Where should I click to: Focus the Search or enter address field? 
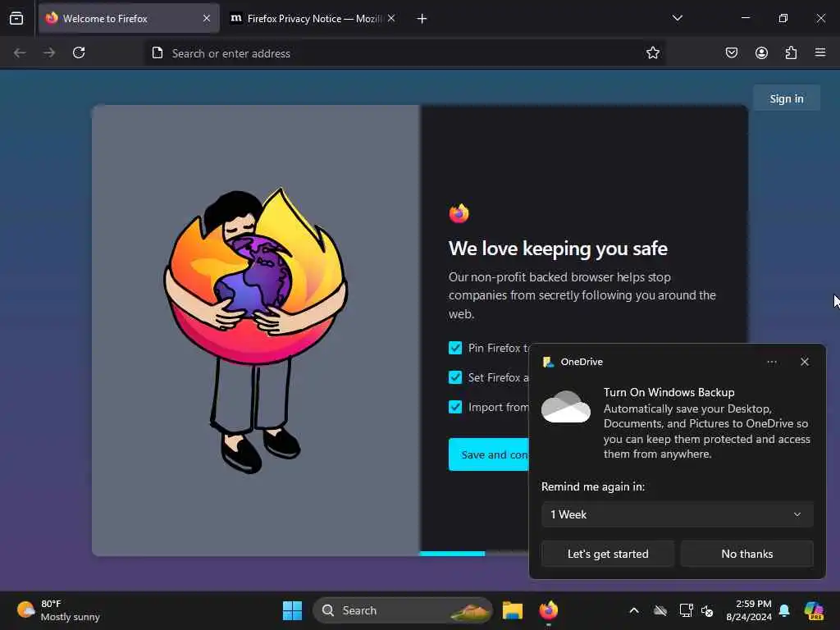(405, 53)
